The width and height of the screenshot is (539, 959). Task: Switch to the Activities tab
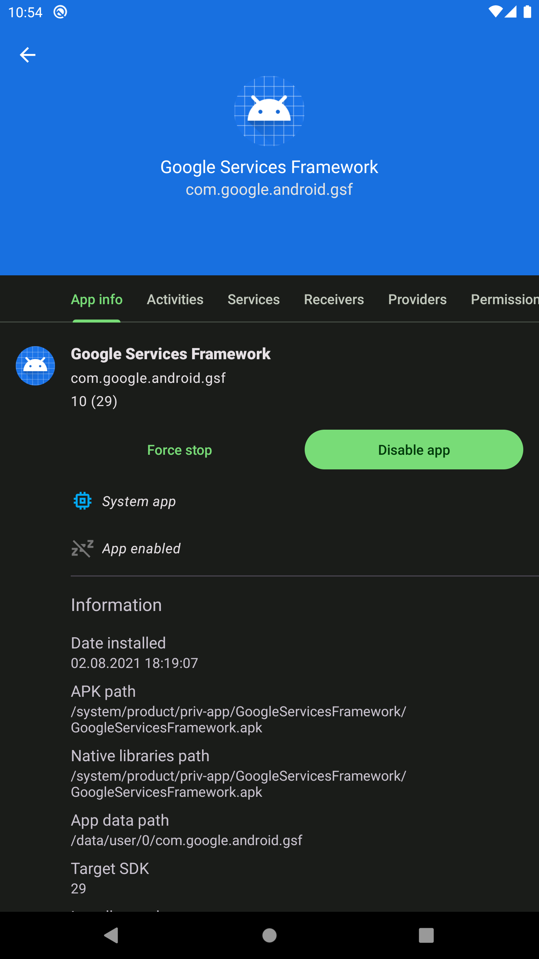[x=175, y=299]
